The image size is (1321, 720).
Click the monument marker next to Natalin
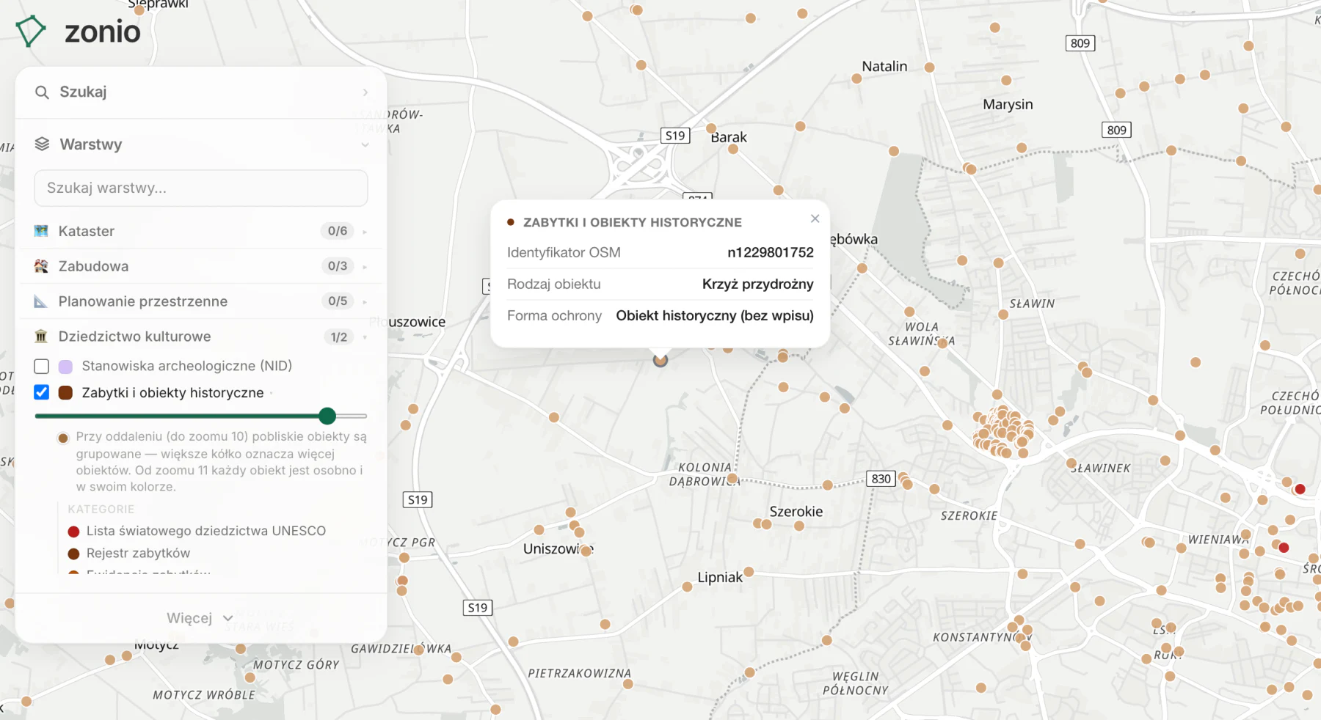click(856, 78)
